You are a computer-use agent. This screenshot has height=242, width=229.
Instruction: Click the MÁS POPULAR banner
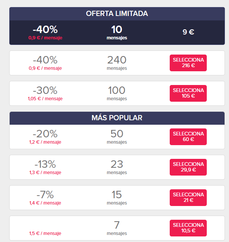(117, 118)
